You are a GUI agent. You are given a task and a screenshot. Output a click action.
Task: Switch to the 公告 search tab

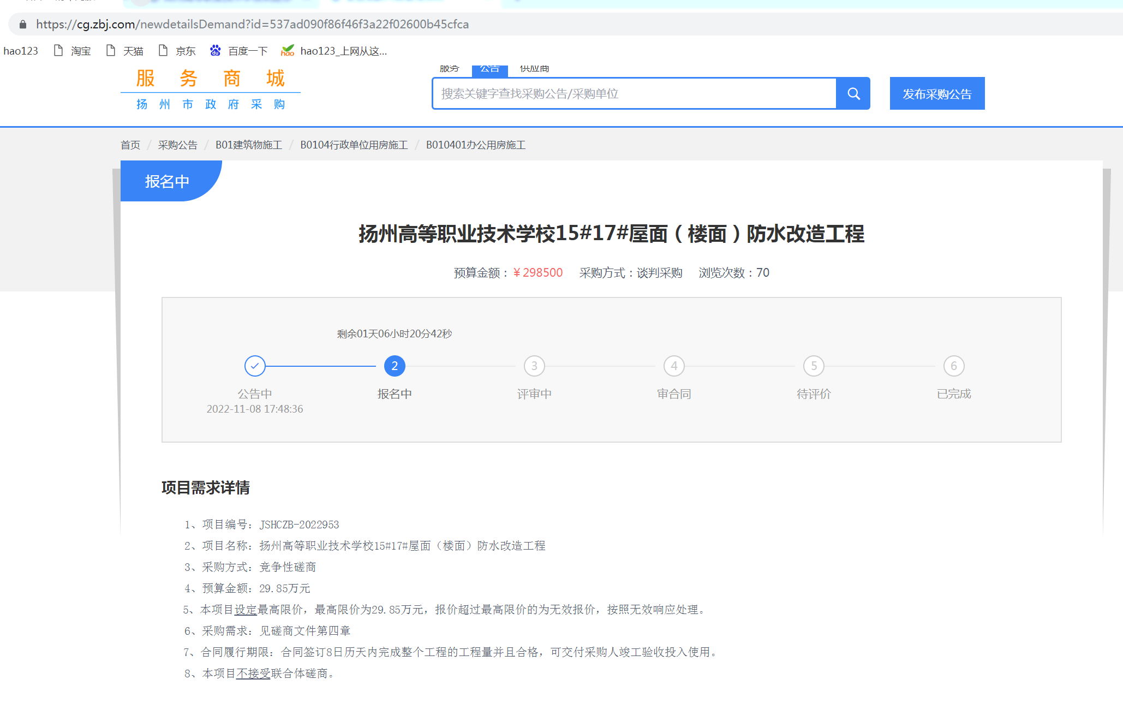(489, 69)
